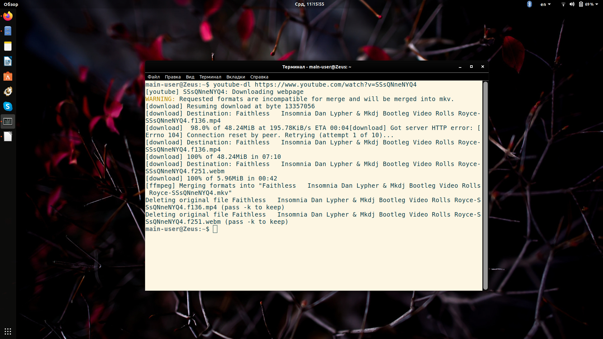This screenshot has width=603, height=339.
Task: Click '100% of 48.24MiB in 07:10' line
Action: 213,157
